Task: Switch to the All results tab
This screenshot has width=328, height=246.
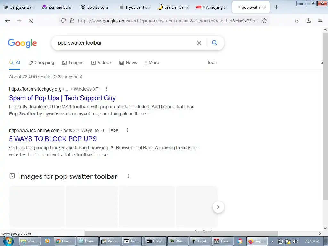Action: coord(15,62)
